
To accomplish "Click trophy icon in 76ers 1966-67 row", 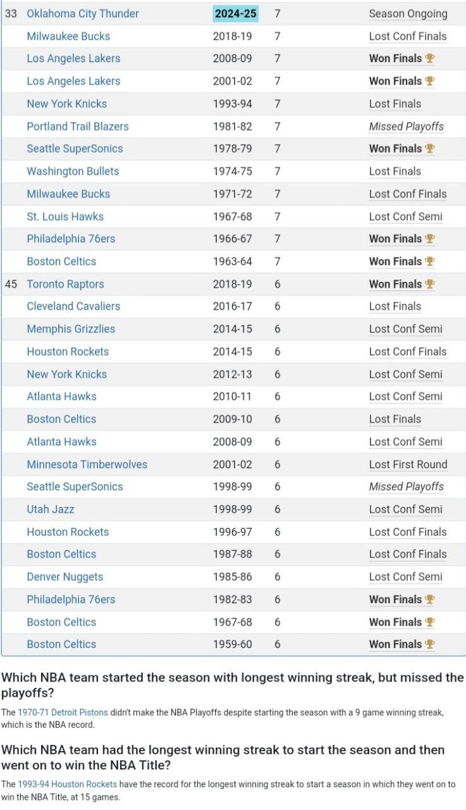I will click(x=430, y=239).
